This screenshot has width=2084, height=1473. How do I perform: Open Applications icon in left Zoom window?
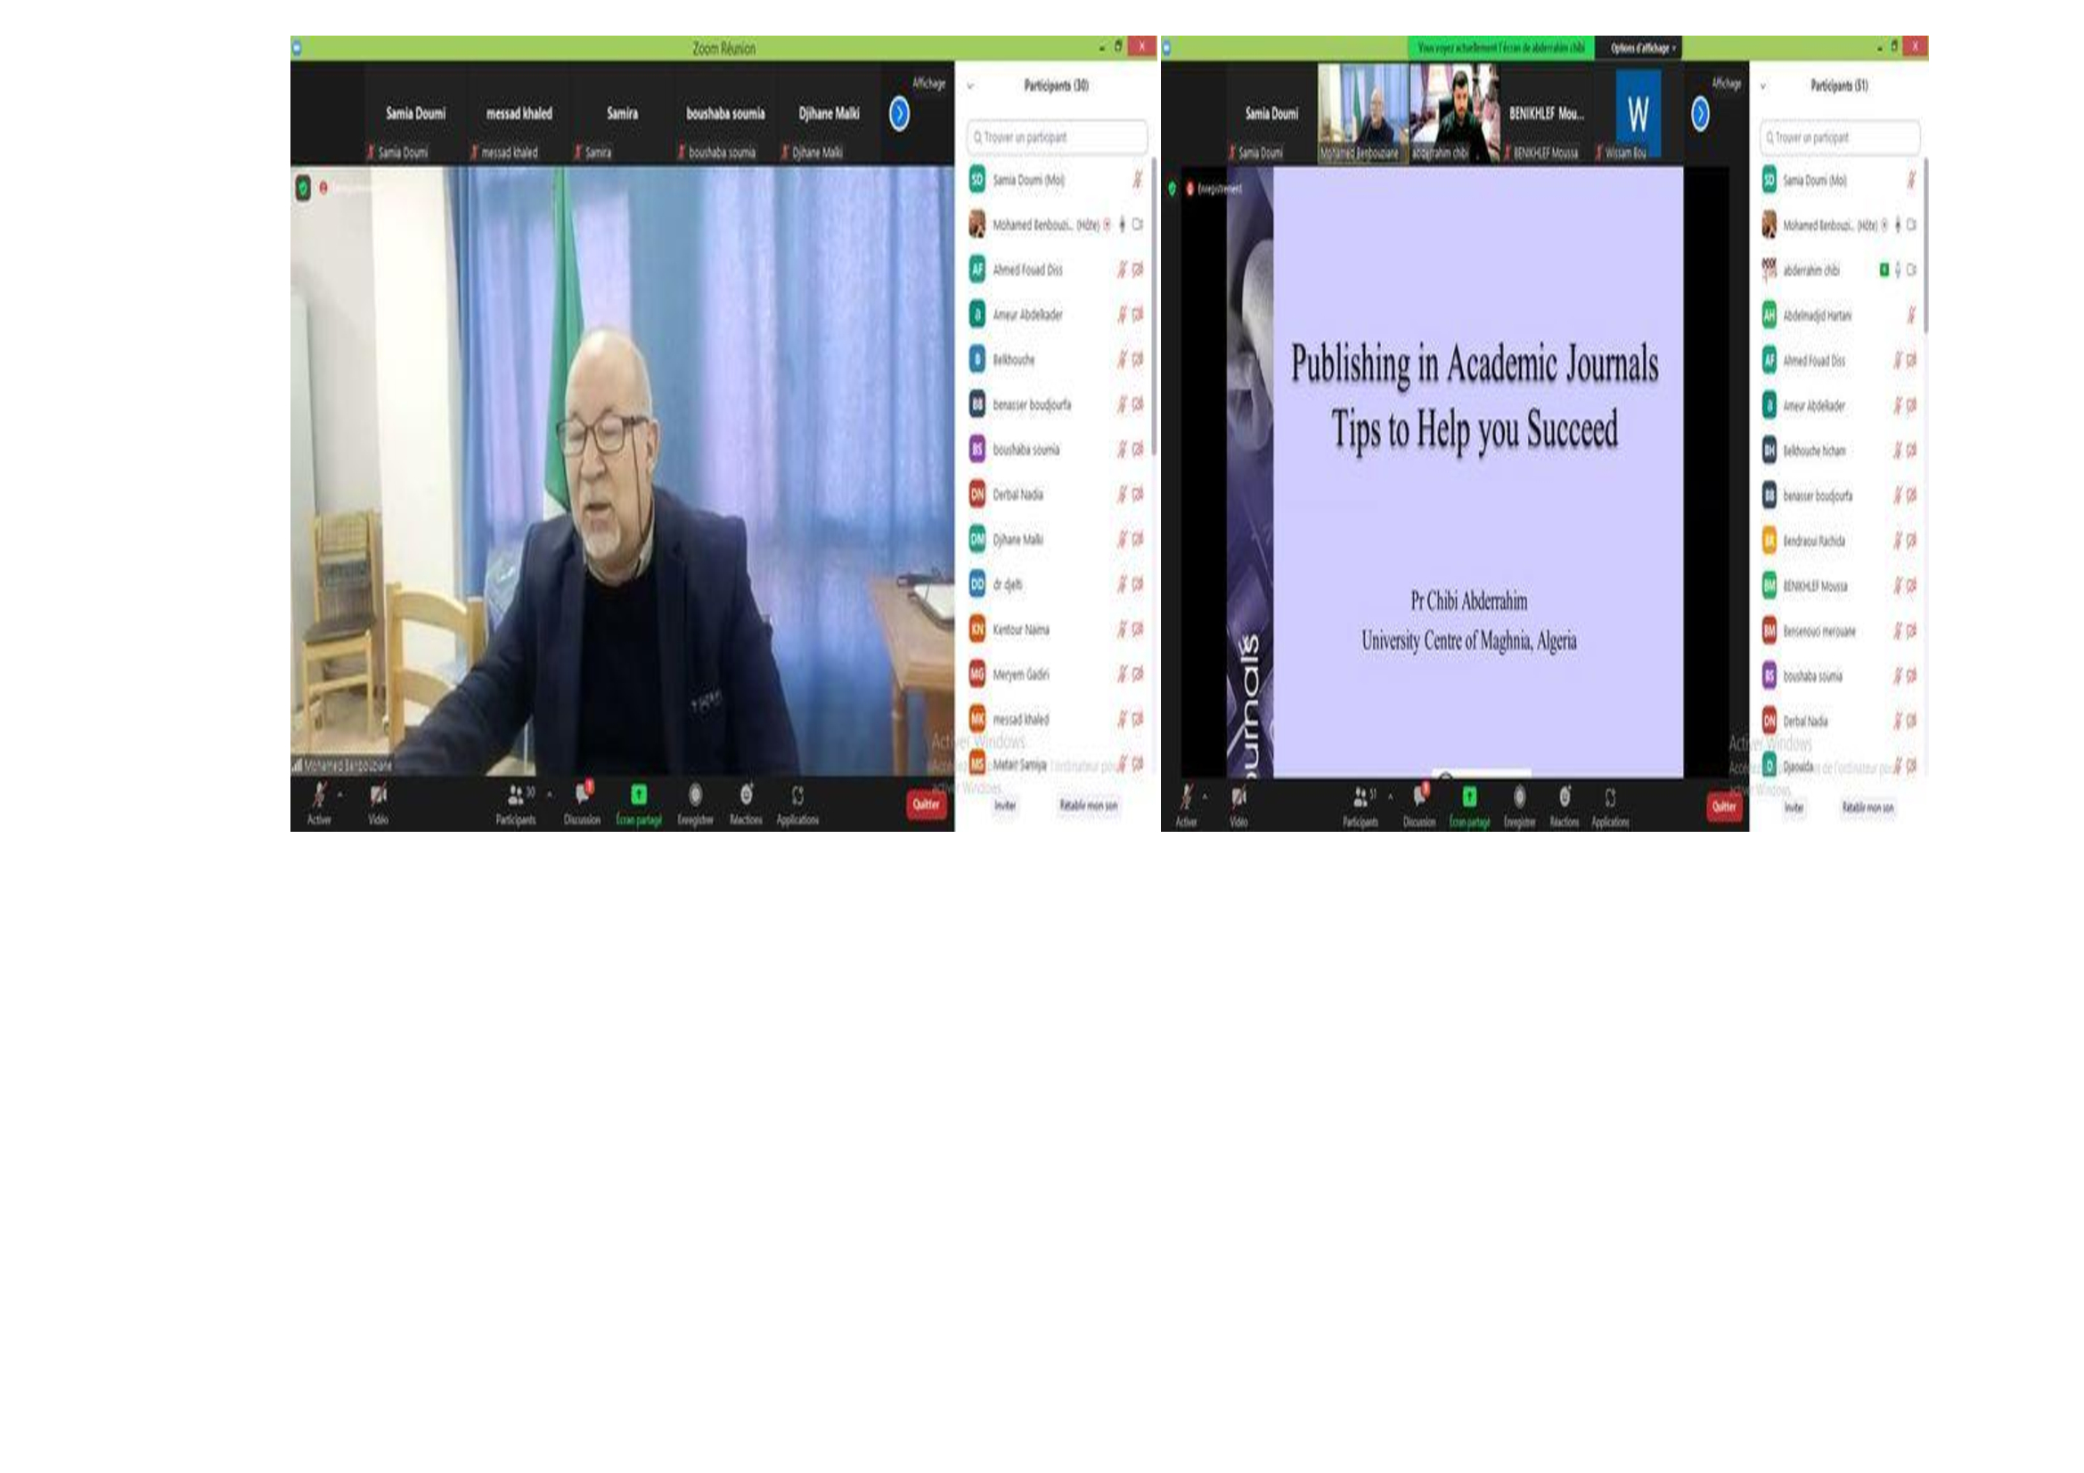point(797,795)
